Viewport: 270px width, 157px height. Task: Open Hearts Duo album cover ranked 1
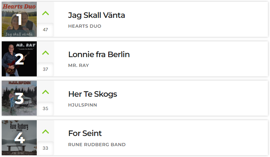click(19, 19)
